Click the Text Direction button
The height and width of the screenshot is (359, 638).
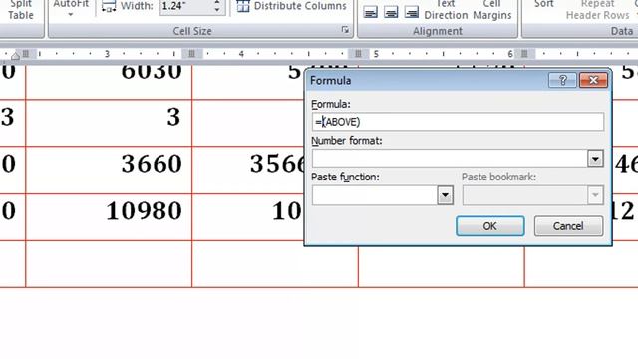pos(446,10)
